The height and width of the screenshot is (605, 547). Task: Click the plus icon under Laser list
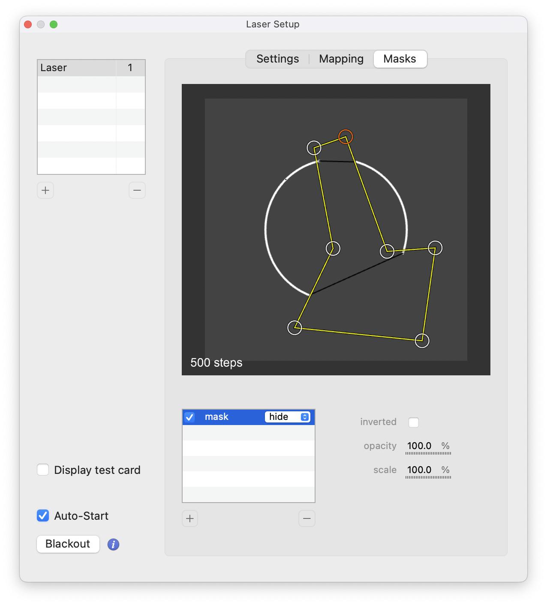pyautogui.click(x=45, y=190)
